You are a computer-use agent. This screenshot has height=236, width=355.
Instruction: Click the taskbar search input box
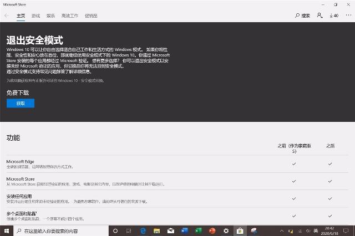61,231
